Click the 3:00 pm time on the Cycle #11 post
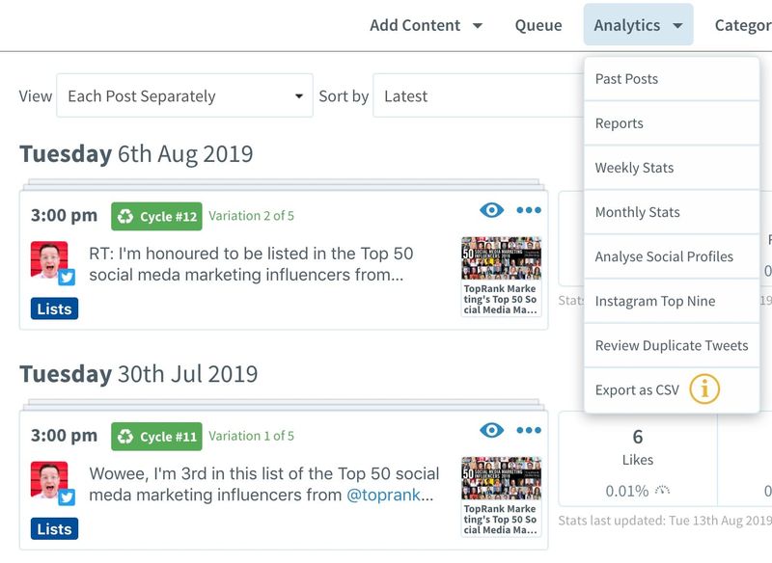The width and height of the screenshot is (772, 563). pos(64,436)
